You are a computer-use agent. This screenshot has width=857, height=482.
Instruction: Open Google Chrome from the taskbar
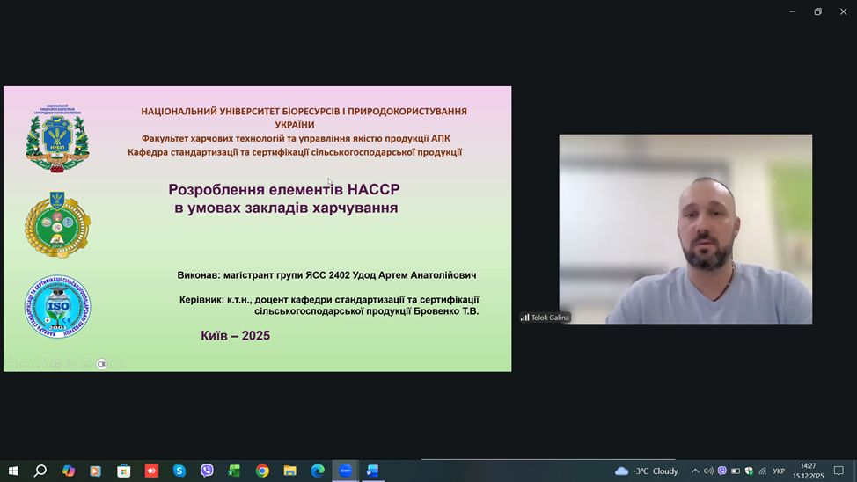tap(262, 471)
